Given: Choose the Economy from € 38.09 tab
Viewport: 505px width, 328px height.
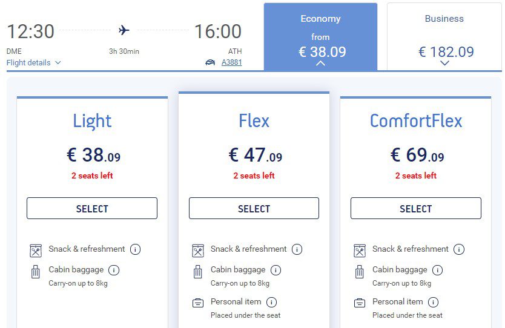Looking at the screenshot, I should (320, 36).
